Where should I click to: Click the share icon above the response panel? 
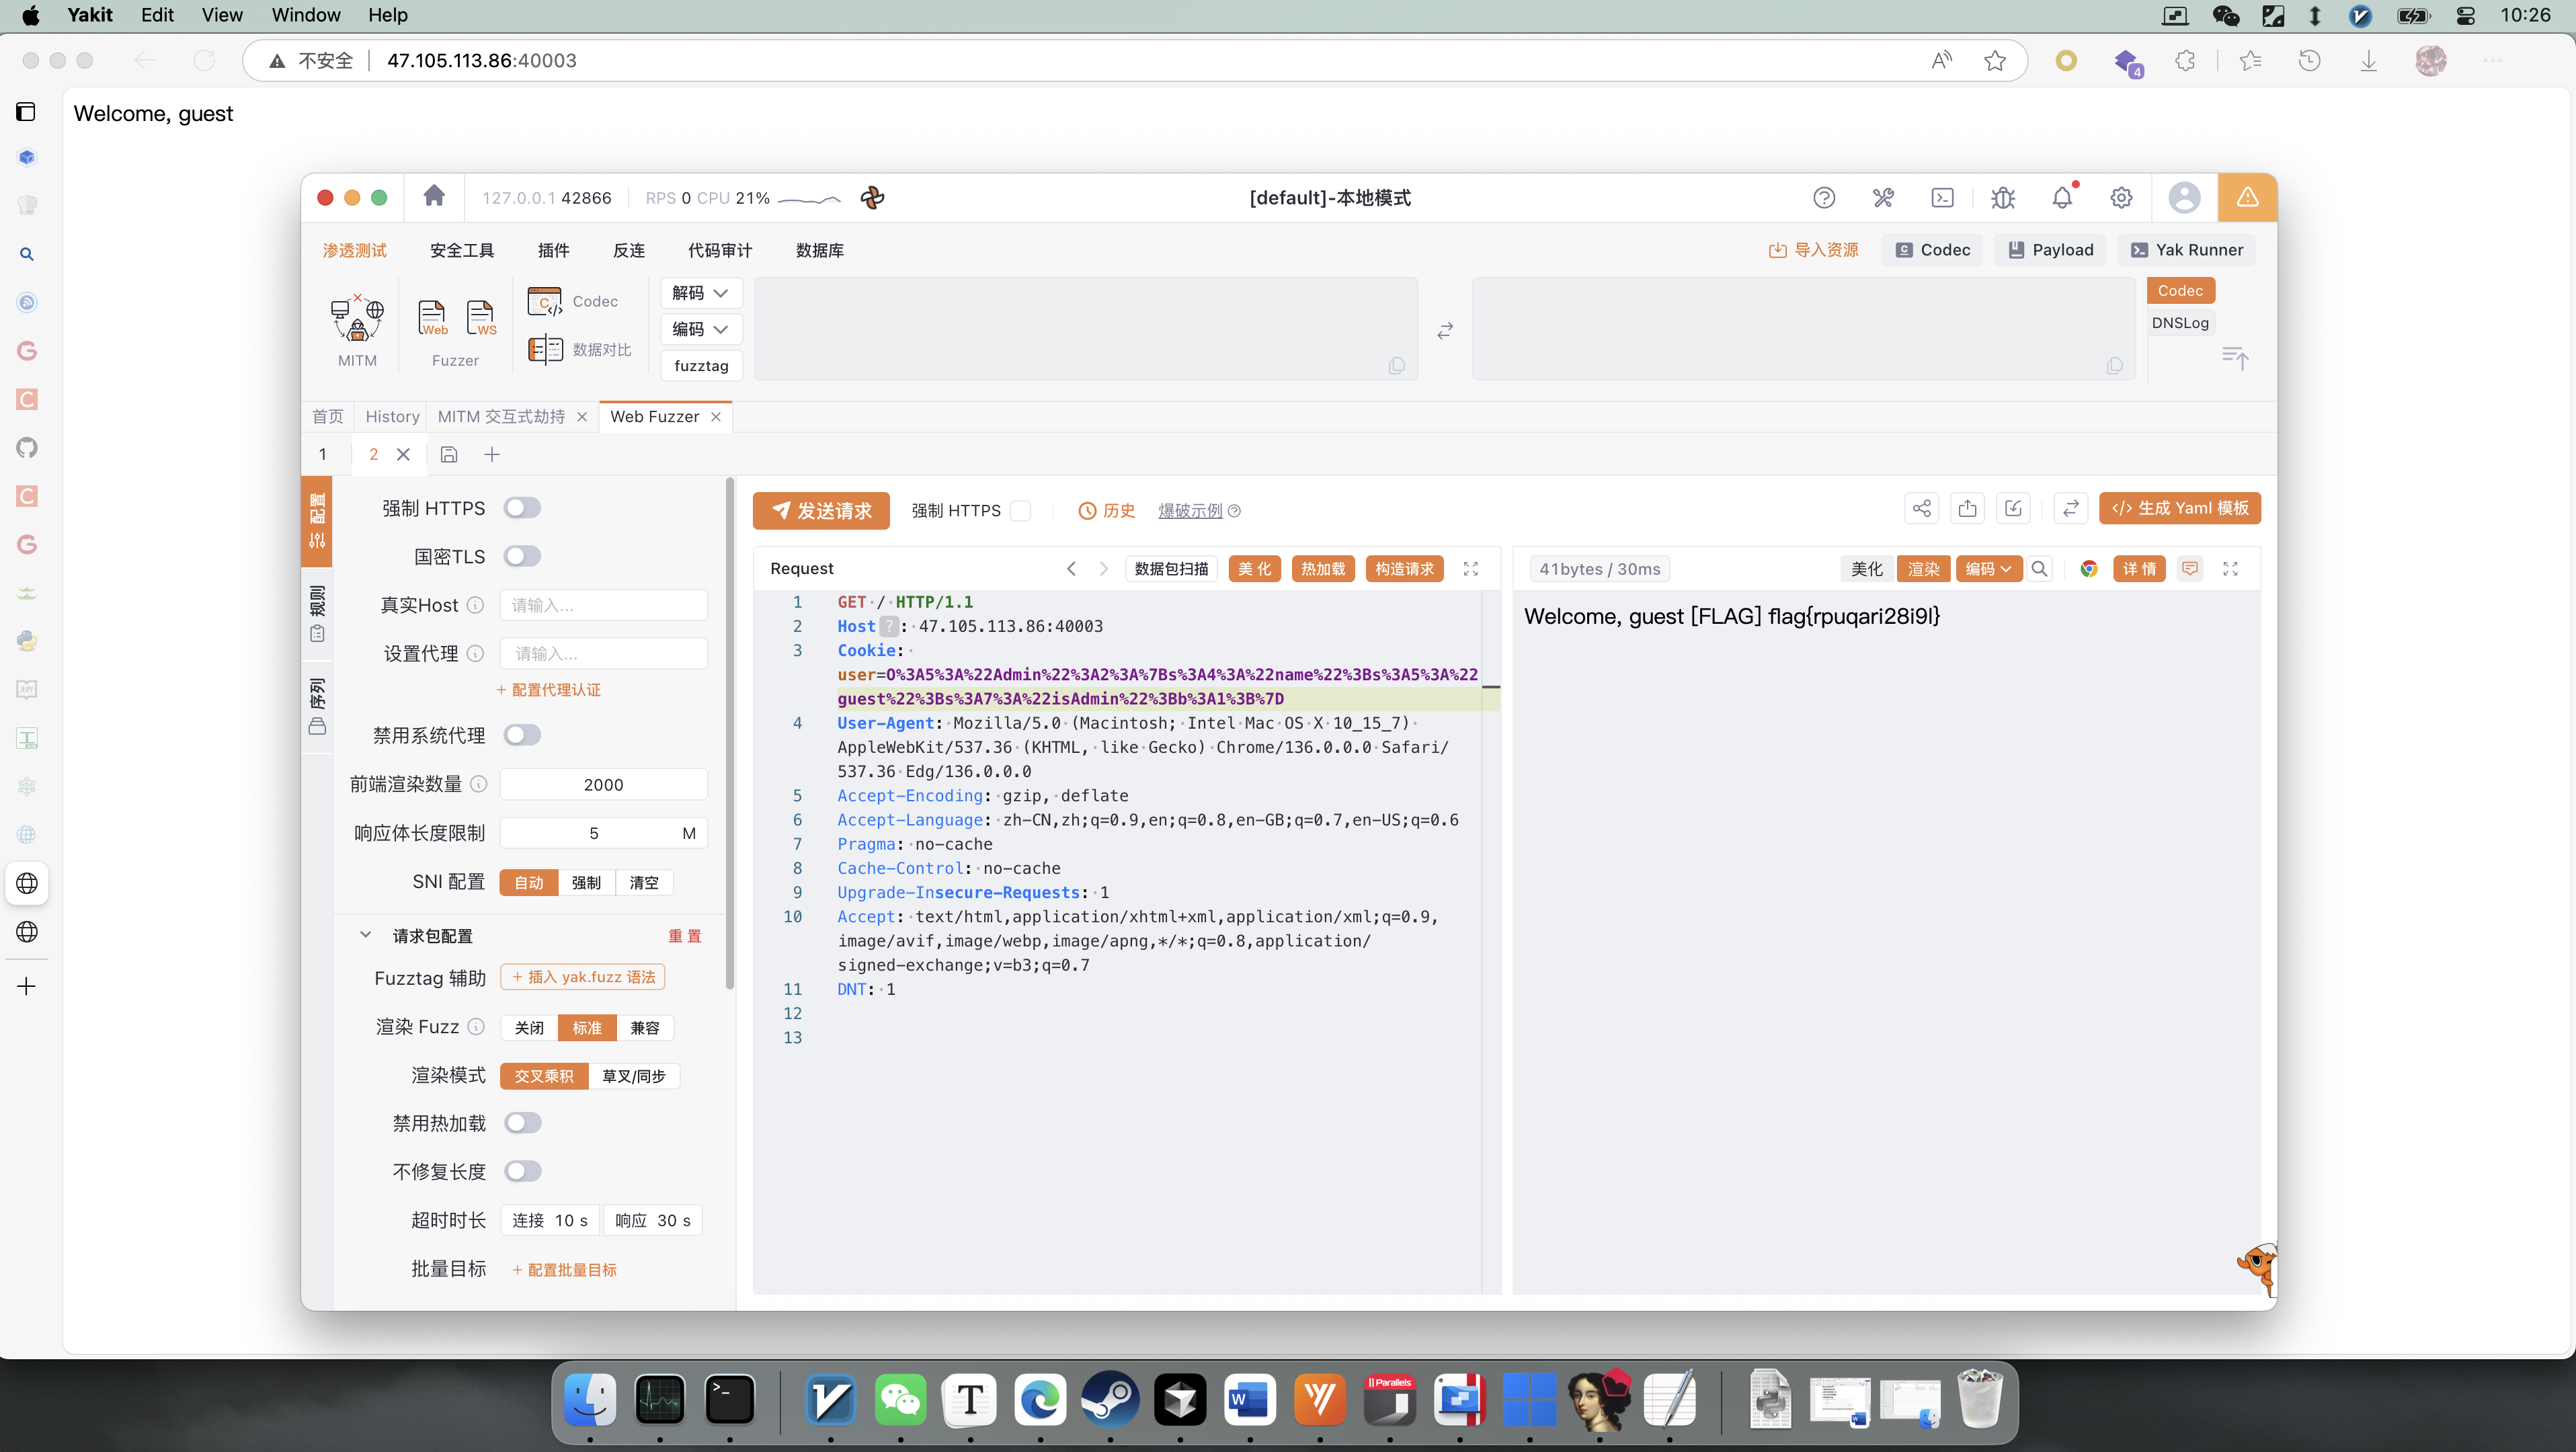pyautogui.click(x=1921, y=509)
